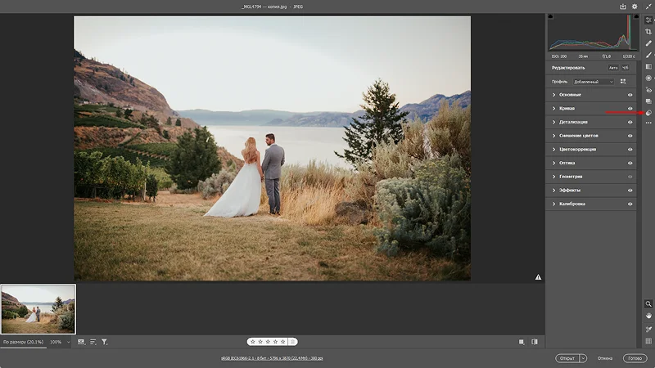Open the Snapshots panel icon
This screenshot has width=655, height=368.
point(648,101)
